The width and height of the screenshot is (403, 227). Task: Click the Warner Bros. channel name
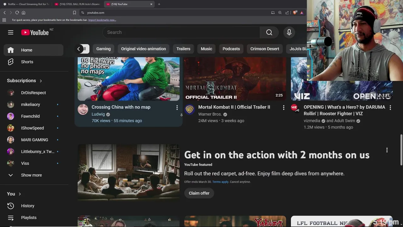tap(210, 114)
